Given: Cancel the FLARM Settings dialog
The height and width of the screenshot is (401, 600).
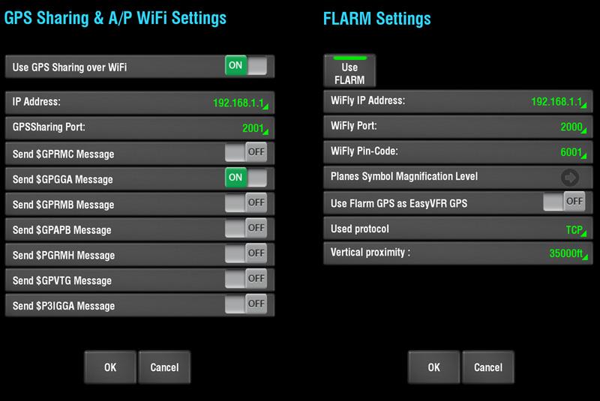Looking at the screenshot, I should (x=488, y=367).
